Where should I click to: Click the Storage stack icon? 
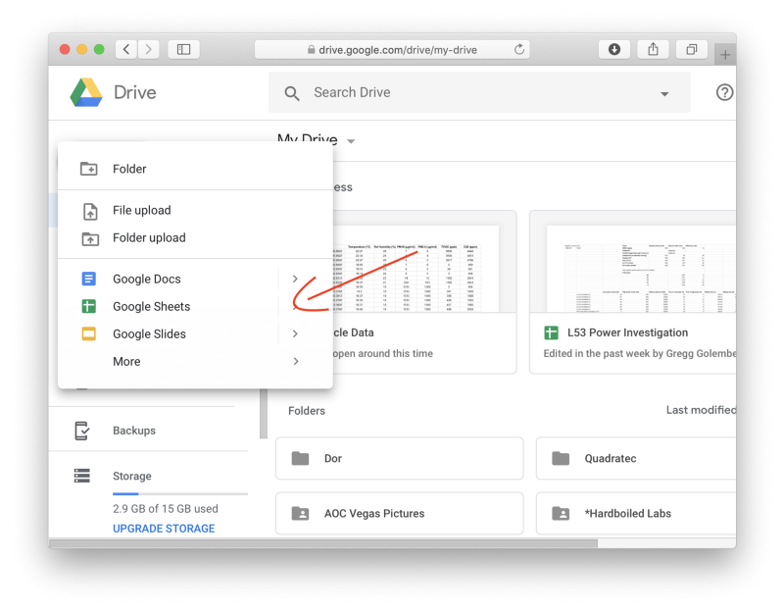[x=82, y=476]
